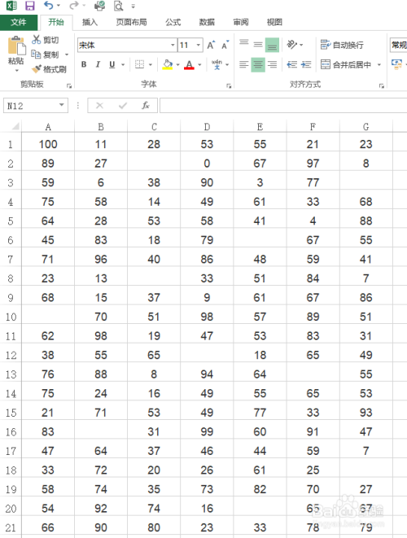This screenshot has height=538, width=407.
Task: Expand the paste options arrow
Action: click(x=16, y=71)
